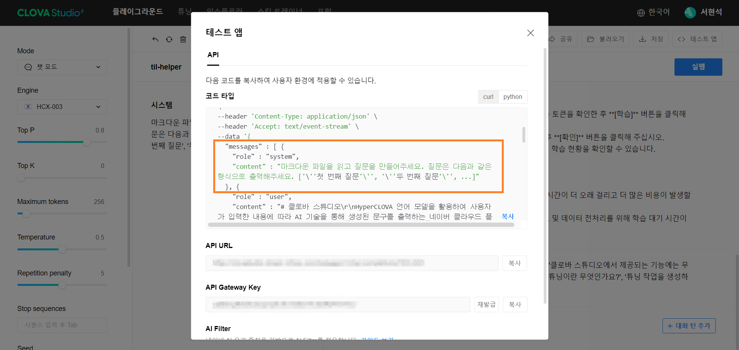Click the code block horizontal scrollbar
Screen dimensions: 739x350
point(361,225)
